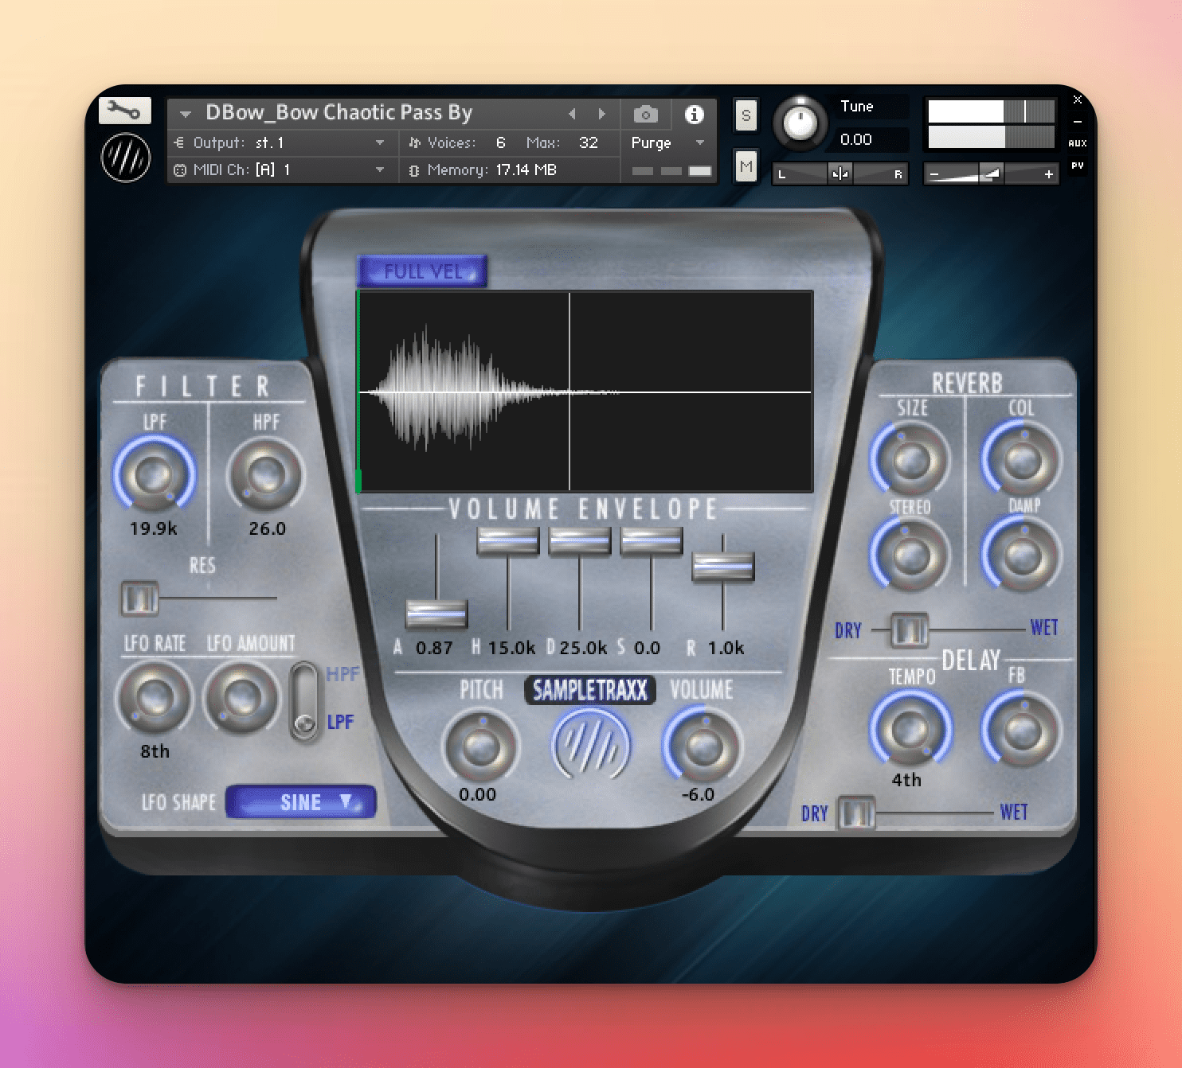
Task: Click the volume value -6.0
Action: tap(699, 794)
